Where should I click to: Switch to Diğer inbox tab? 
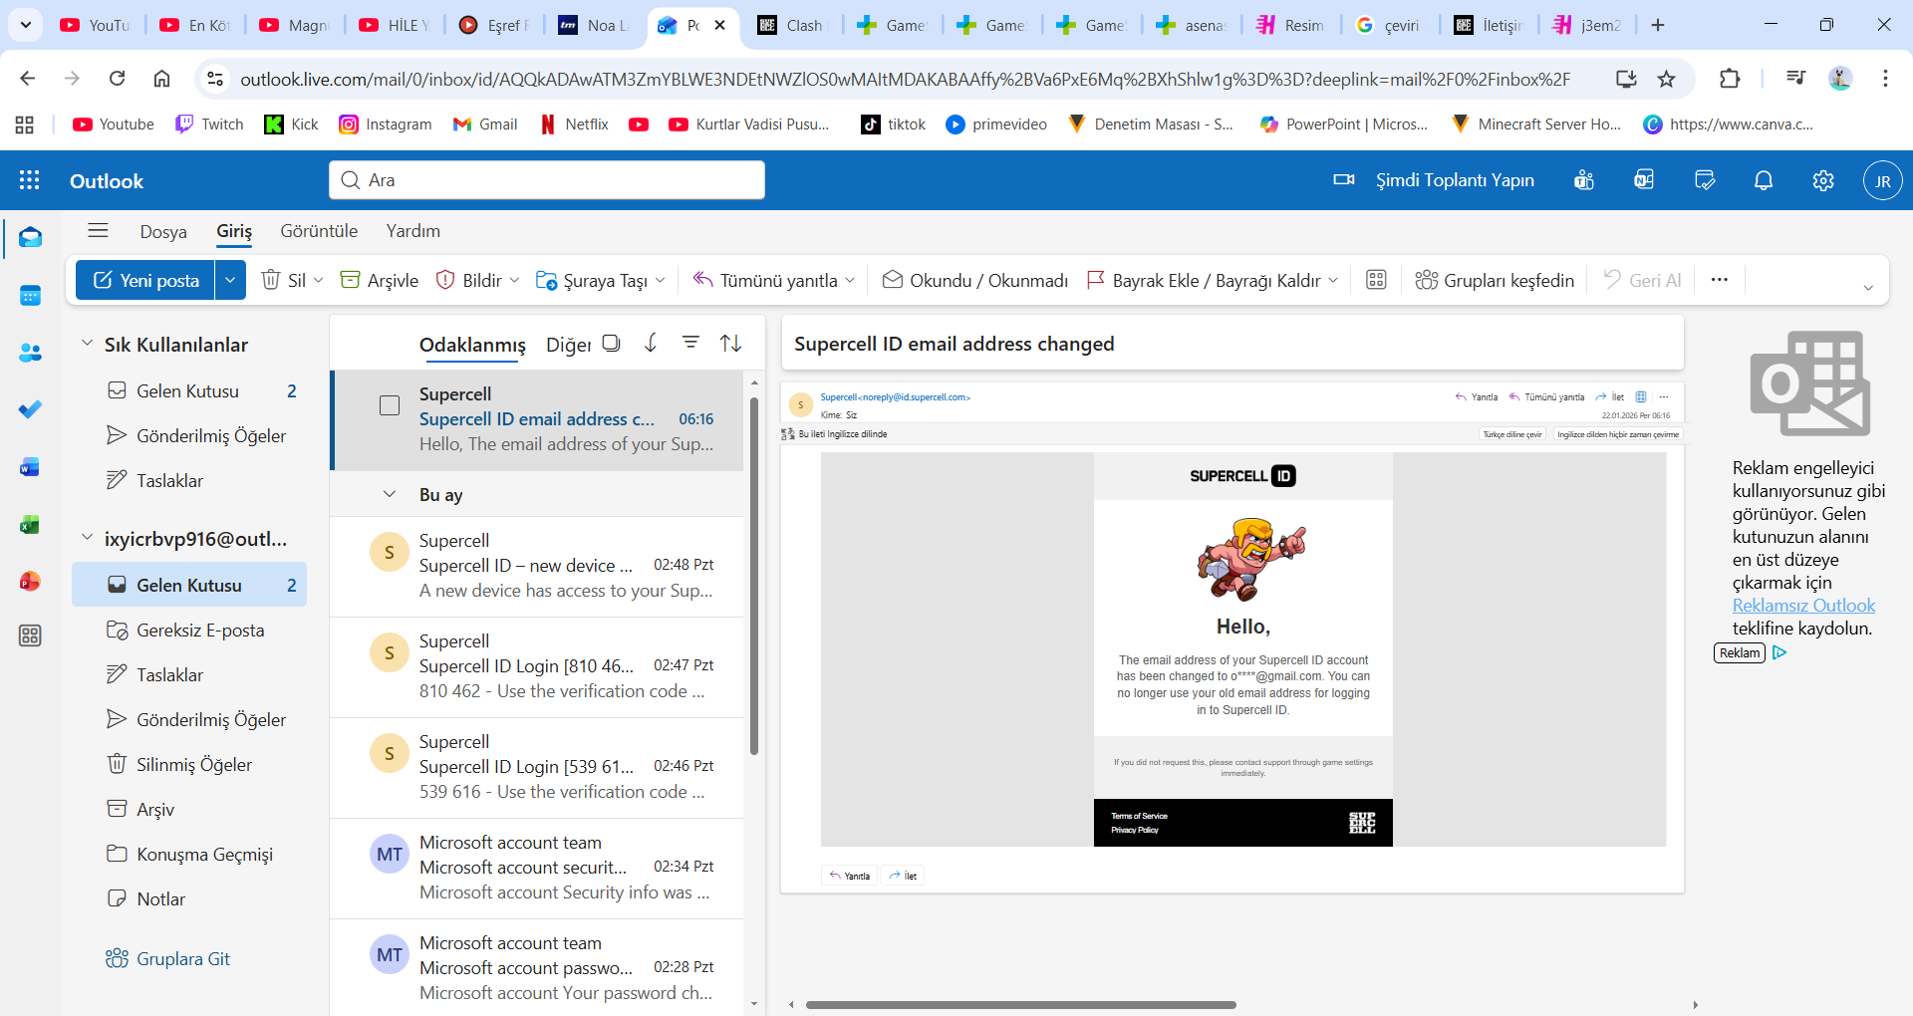tap(568, 344)
